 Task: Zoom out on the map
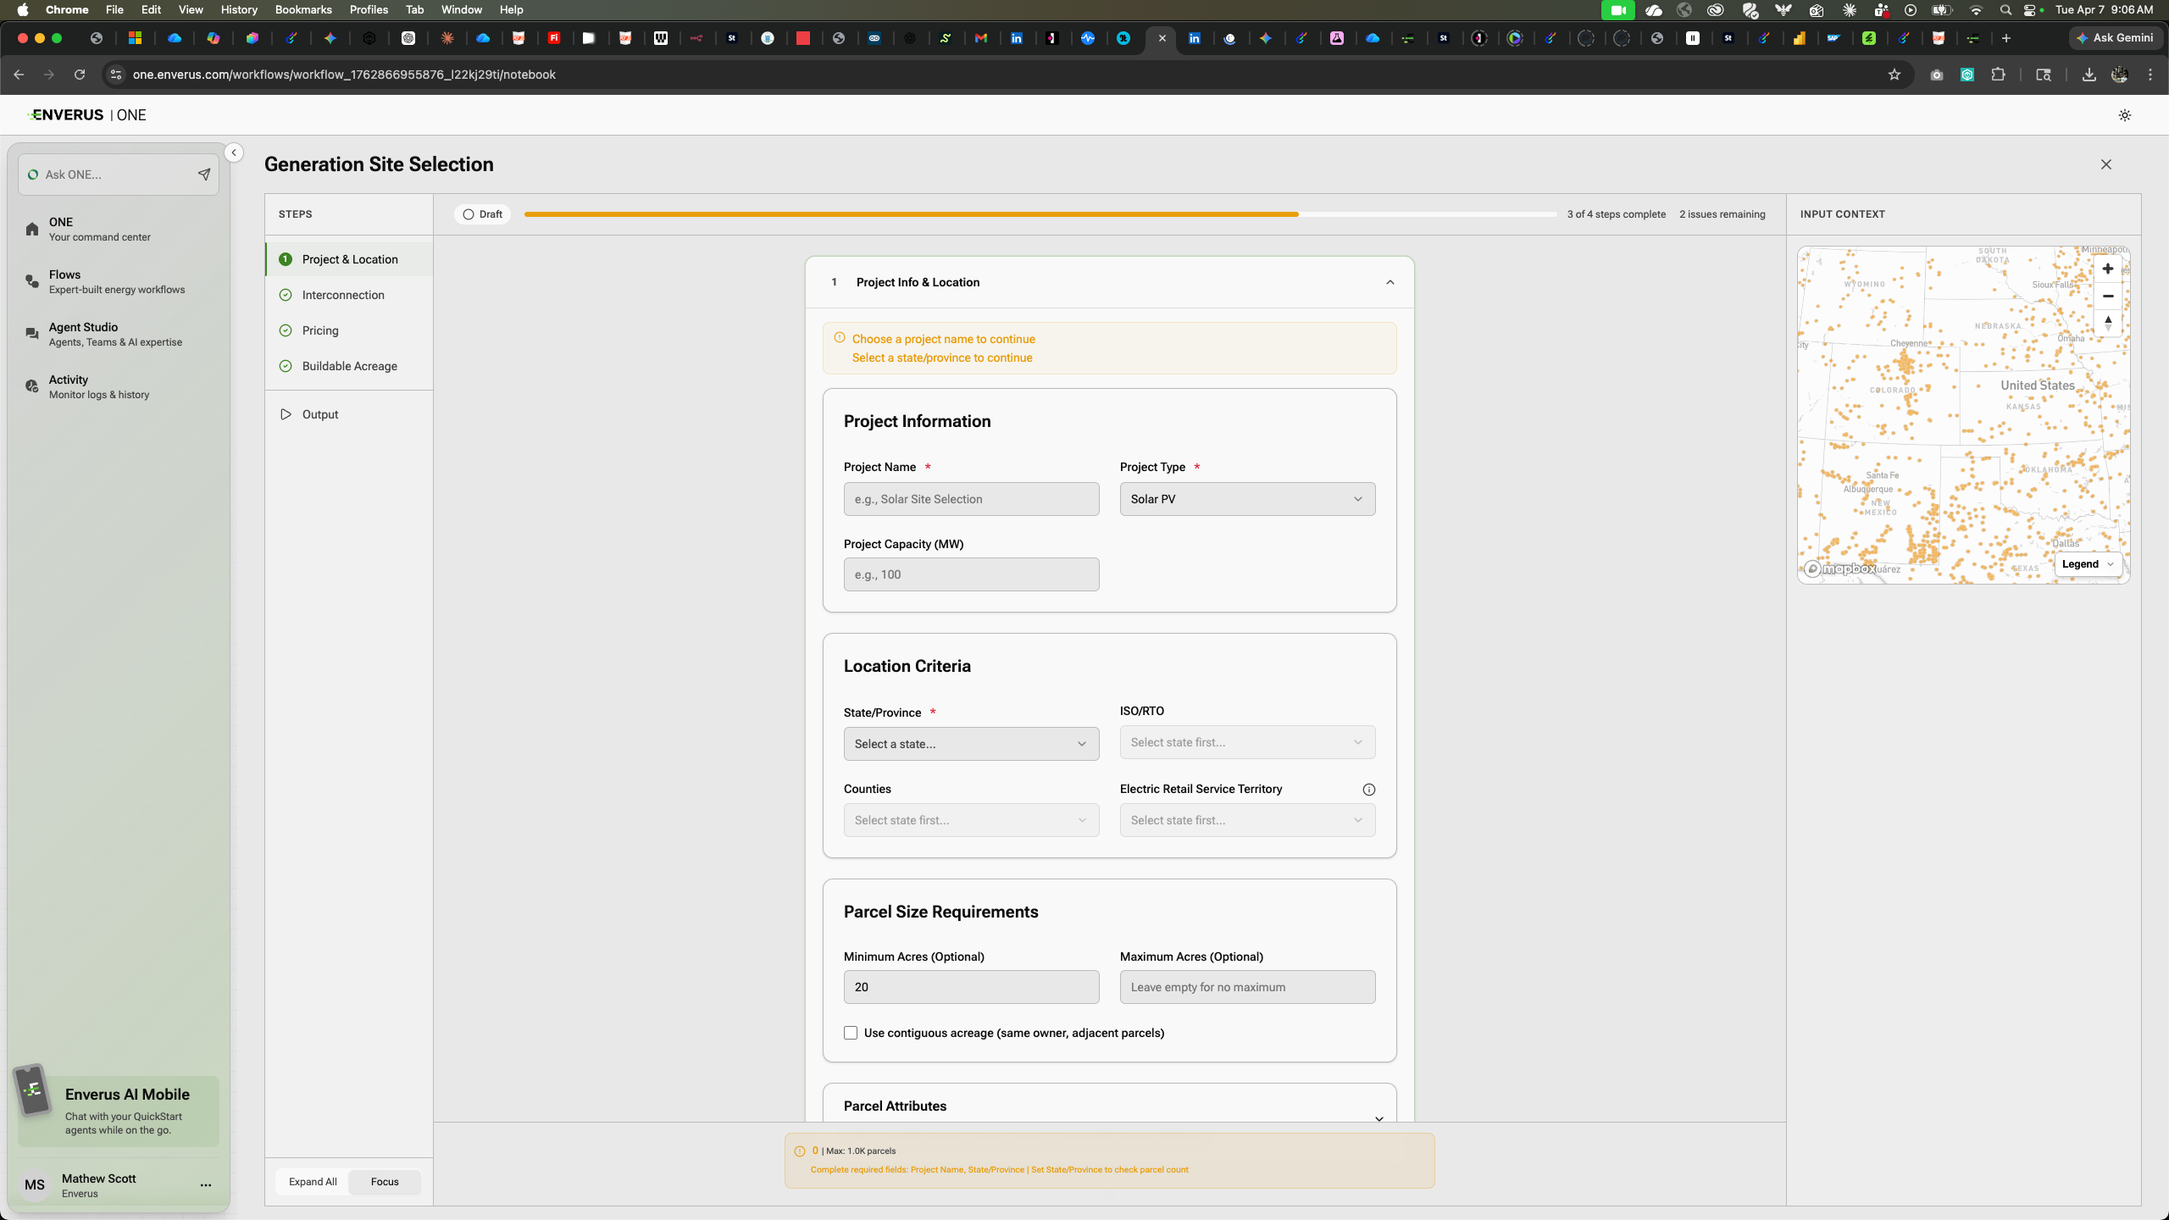coord(2108,297)
